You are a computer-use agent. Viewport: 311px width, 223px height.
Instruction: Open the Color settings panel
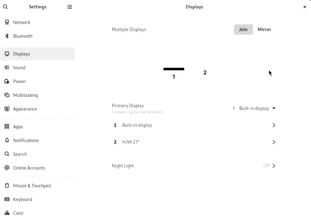click(x=18, y=213)
